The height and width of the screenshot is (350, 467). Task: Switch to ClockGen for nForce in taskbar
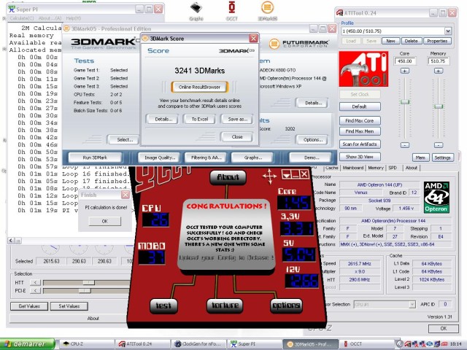tap(198, 344)
